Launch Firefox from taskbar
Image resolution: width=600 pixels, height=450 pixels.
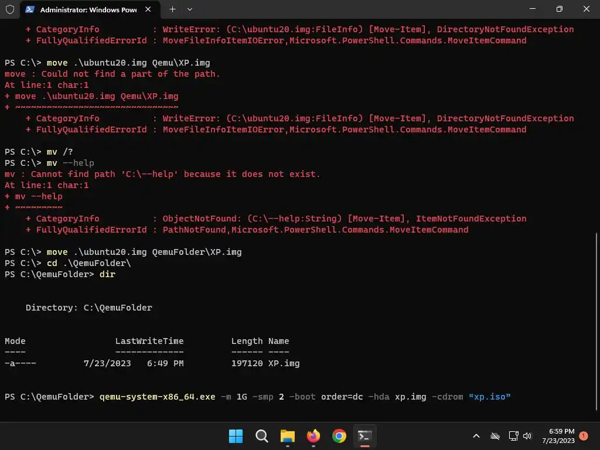[x=313, y=436]
